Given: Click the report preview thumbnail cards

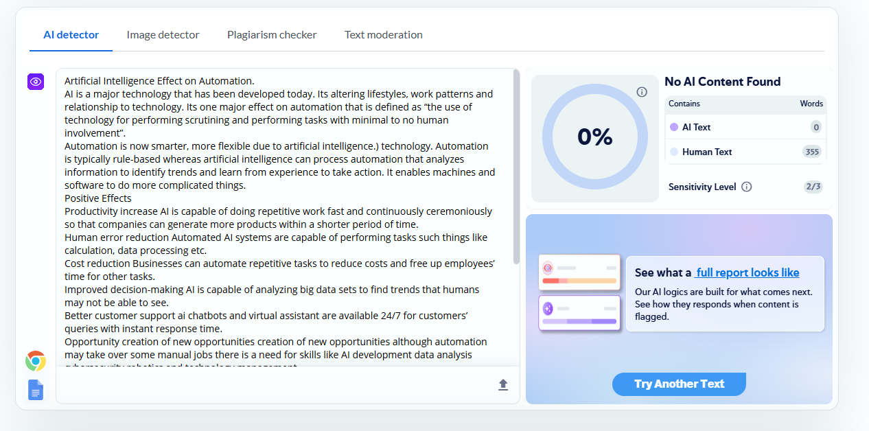Looking at the screenshot, I should (580, 292).
